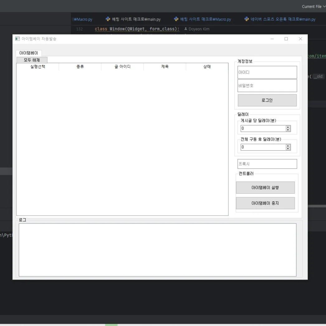
Task: Decrease the 게시글 당 딜레이 value with down arrow
Action: (288, 130)
